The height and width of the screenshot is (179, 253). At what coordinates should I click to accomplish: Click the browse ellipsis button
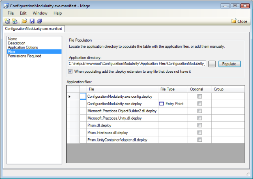pyautogui.click(x=212, y=64)
